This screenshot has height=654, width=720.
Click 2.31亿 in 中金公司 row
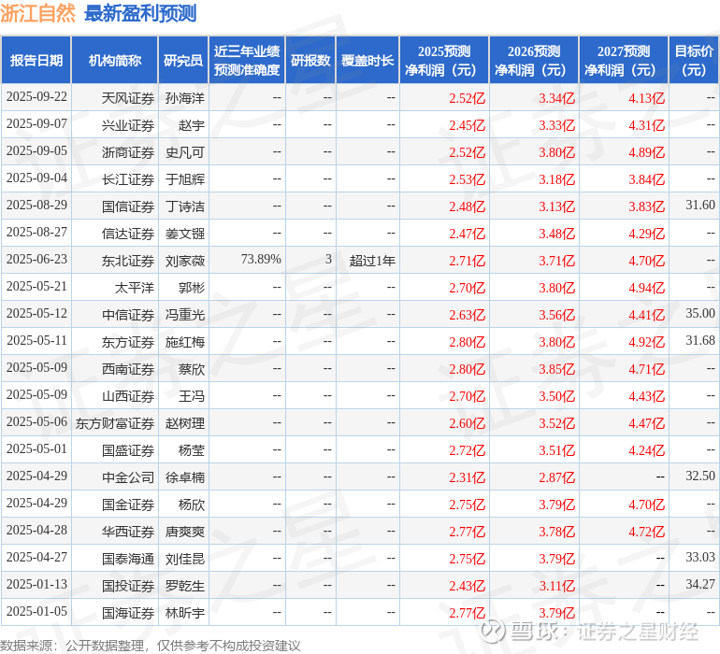tap(467, 477)
